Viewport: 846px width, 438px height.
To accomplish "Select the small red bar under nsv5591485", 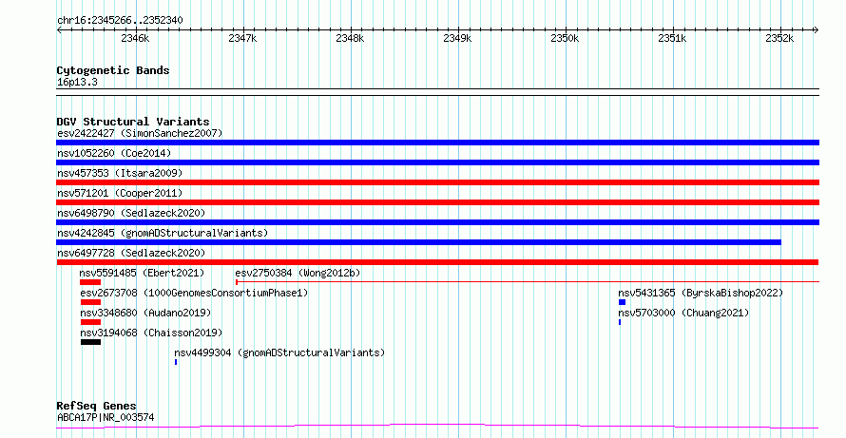I will tap(90, 282).
